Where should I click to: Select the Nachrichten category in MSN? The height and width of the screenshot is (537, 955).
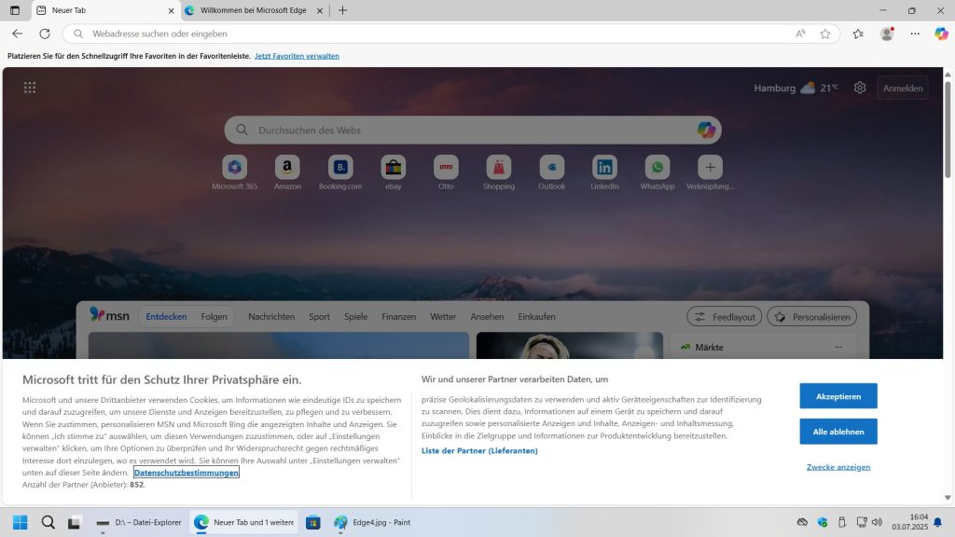coord(271,316)
